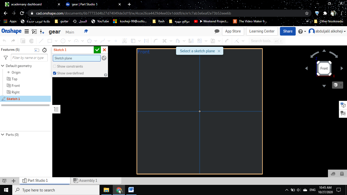Select the Line sketch tool

pyautogui.click(x=41, y=41)
